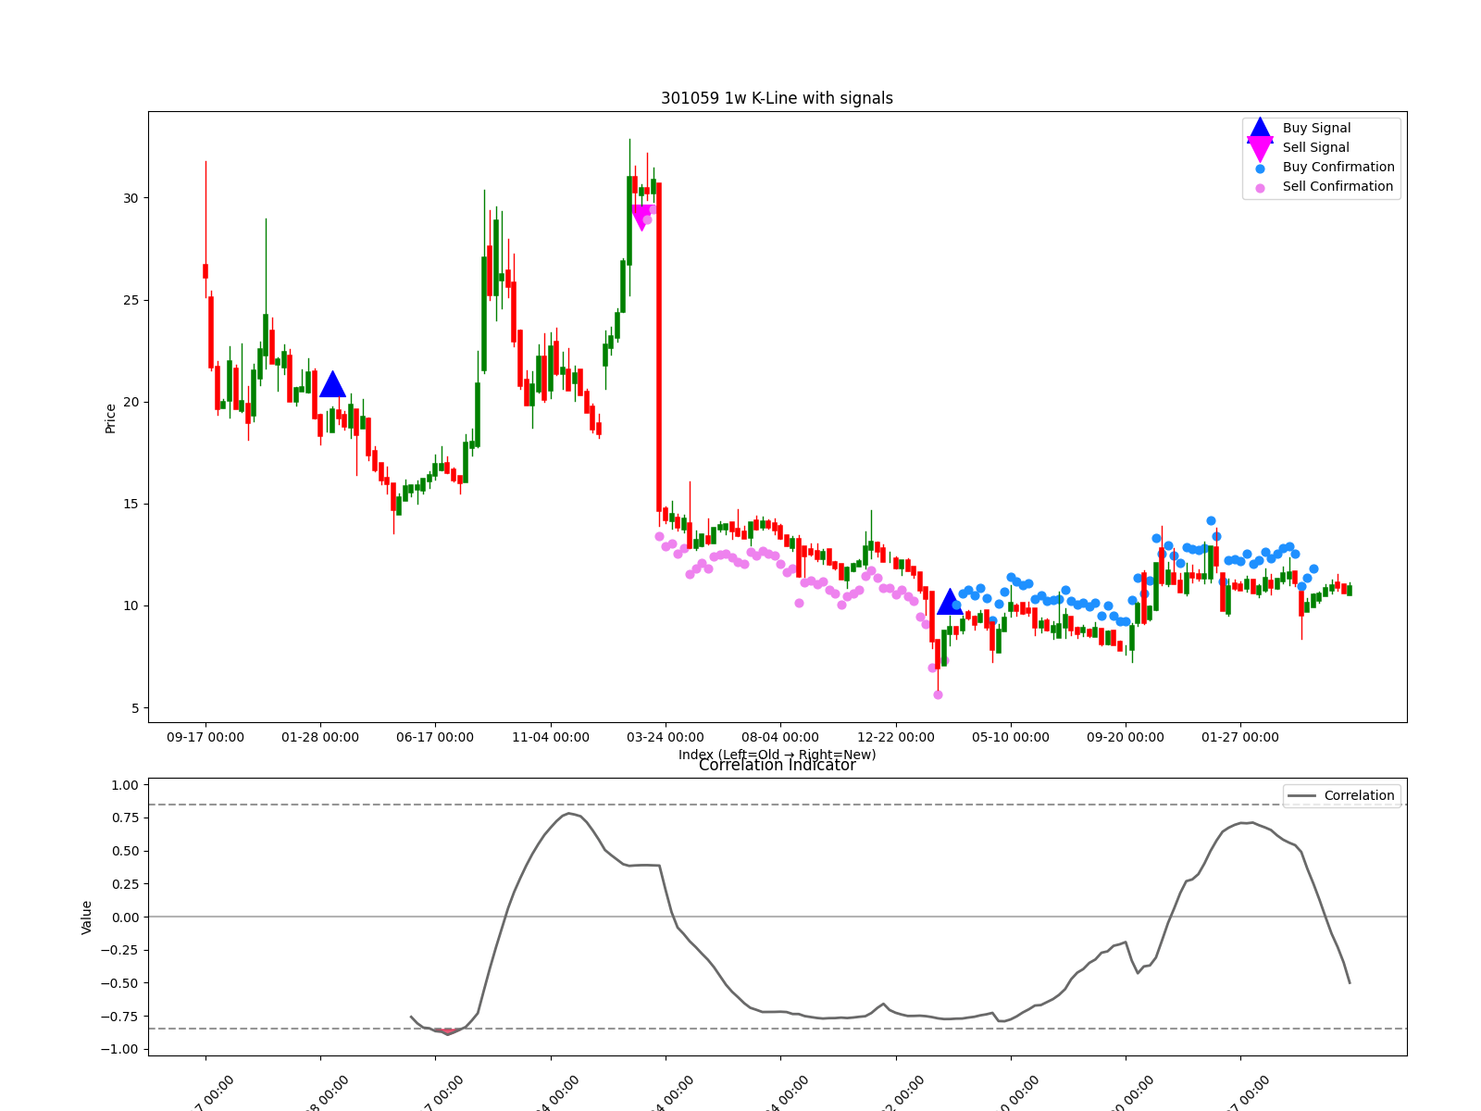Image resolution: width=1481 pixels, height=1111 pixels.
Task: Click the highest buy confirmation dot near price 14
Action: 1211,521
